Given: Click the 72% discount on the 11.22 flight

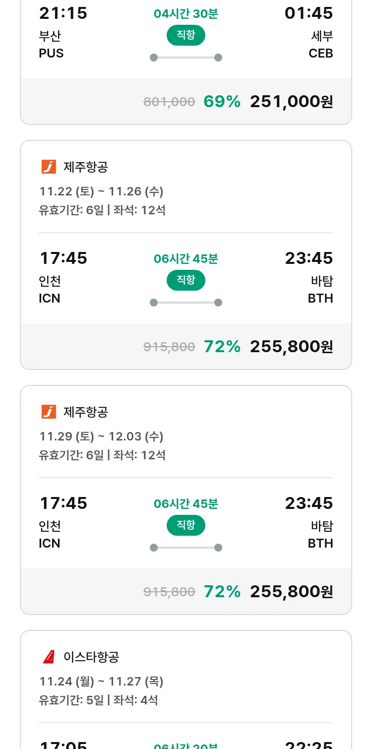Looking at the screenshot, I should click(222, 347).
